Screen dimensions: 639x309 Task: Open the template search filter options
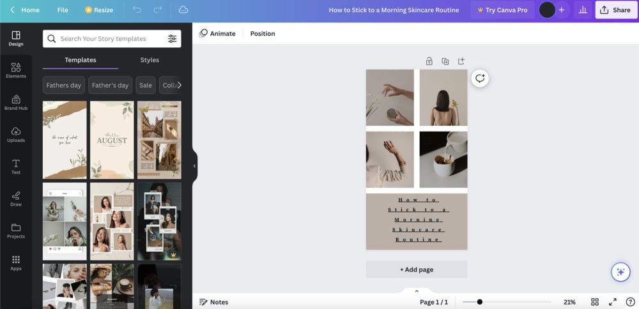point(173,39)
